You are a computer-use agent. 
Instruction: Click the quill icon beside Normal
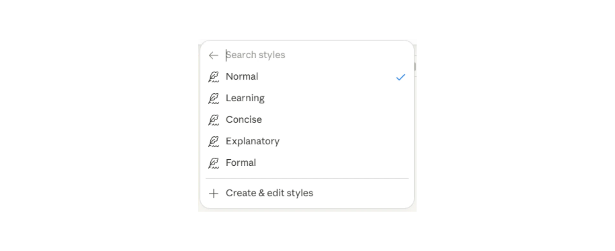(x=214, y=77)
